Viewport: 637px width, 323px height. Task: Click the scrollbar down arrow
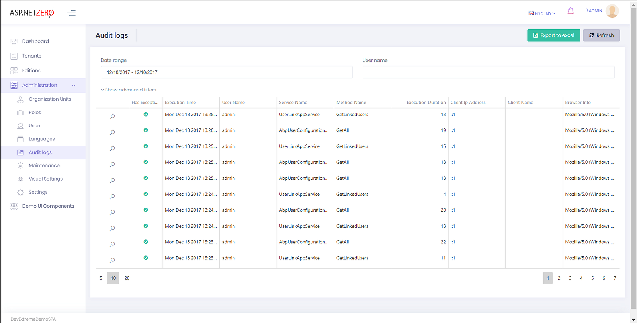(x=633, y=319)
